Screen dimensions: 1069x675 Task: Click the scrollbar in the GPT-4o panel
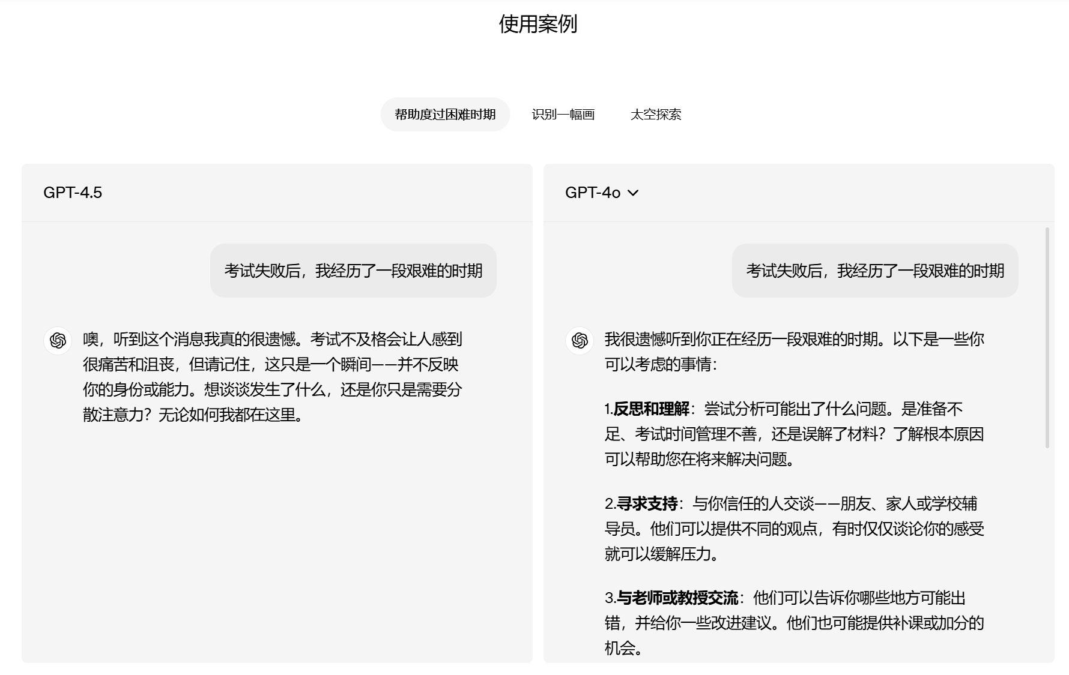click(x=1047, y=337)
